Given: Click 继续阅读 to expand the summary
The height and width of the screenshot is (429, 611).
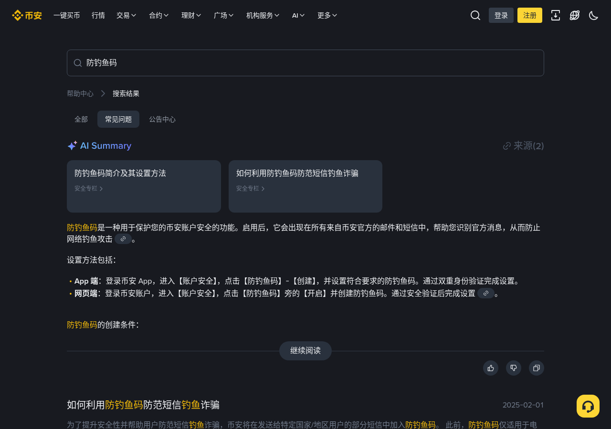Looking at the screenshot, I should pos(305,351).
